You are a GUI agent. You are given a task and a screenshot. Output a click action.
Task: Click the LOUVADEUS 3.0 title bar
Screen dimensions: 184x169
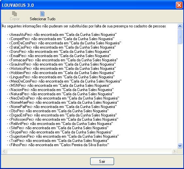[88, 5]
